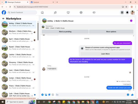Open Cath 3 Beds 2 Baths conversation
Screen dimensions: 138x104
coord(19,95)
